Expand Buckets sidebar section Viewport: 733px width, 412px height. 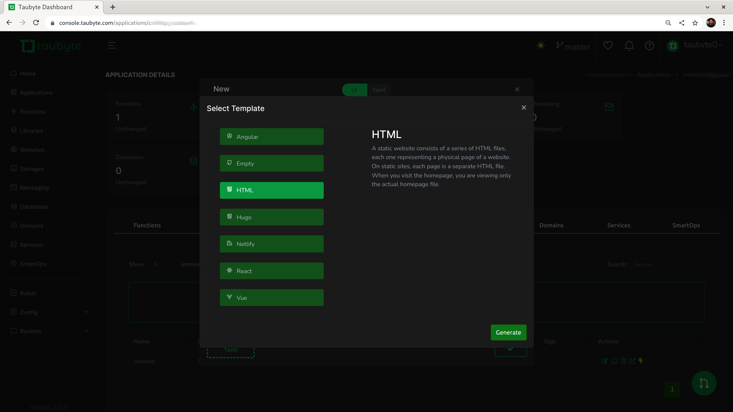click(50, 331)
